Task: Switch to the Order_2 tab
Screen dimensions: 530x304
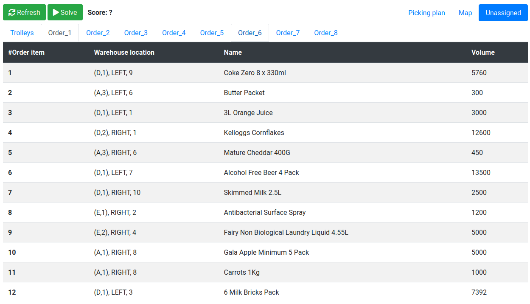Action: pyautogui.click(x=98, y=33)
